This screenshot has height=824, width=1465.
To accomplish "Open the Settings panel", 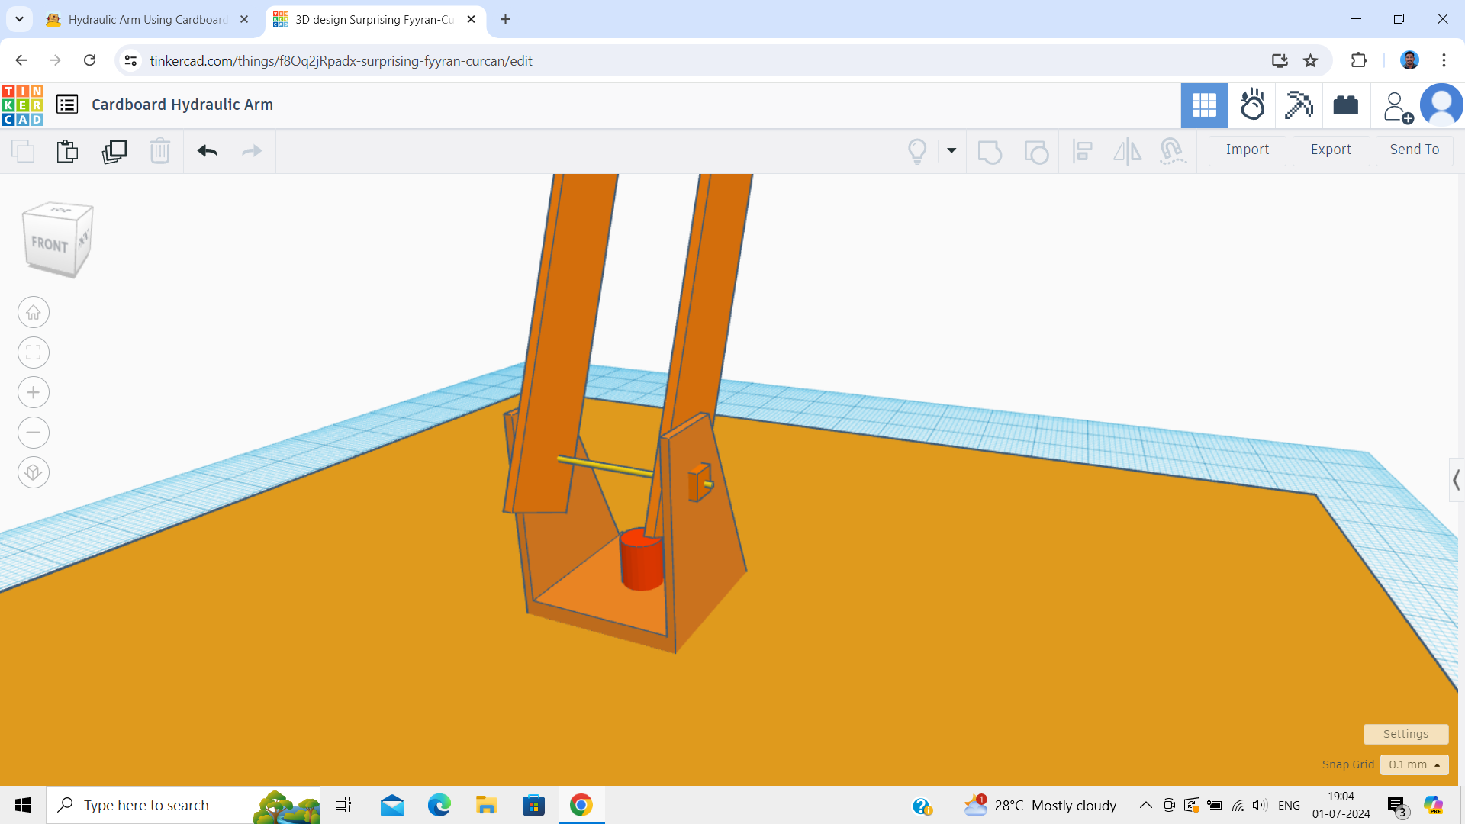I will 1406,734.
